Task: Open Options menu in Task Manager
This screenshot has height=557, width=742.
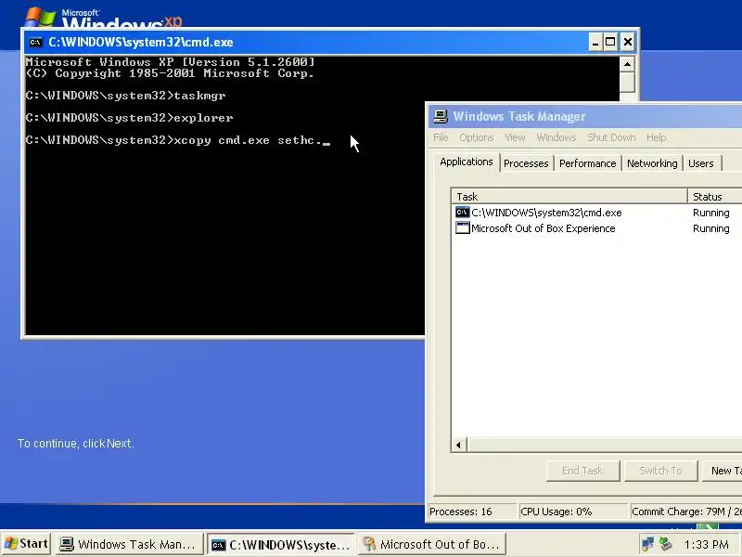Action: pos(477,137)
